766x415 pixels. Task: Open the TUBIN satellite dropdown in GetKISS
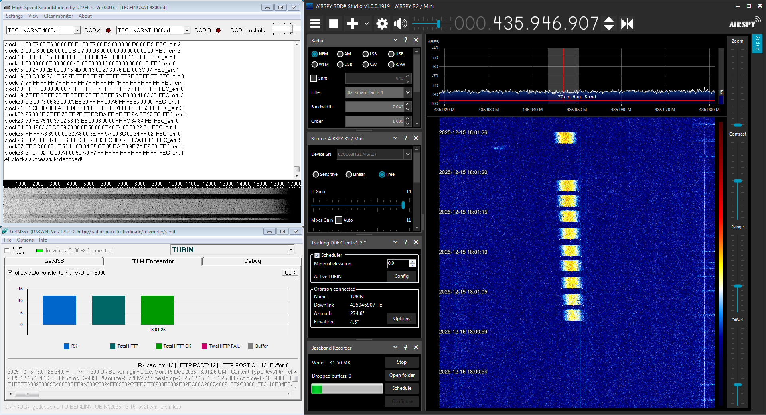[x=290, y=250]
